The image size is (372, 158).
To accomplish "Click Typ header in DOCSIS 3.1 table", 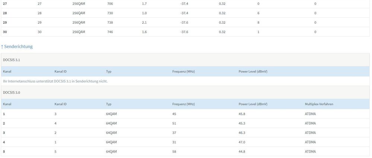I will pyautogui.click(x=109, y=72).
